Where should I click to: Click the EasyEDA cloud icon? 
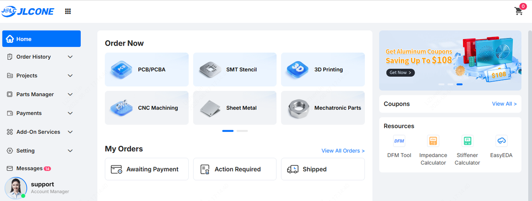pos(502,141)
